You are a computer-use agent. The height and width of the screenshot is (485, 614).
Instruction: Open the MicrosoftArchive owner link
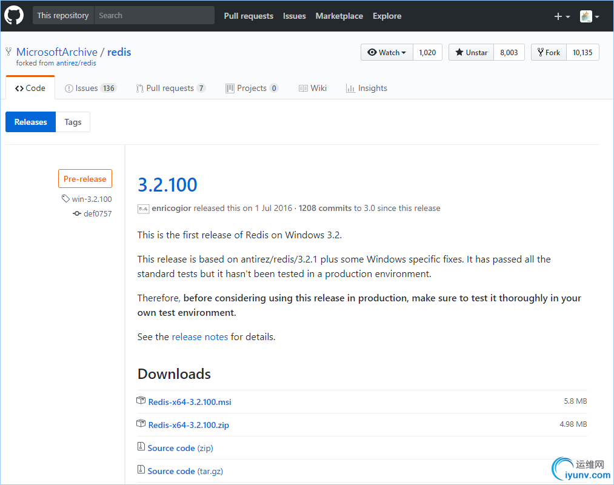(x=57, y=52)
